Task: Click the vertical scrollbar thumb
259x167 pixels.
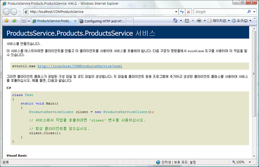Action: [x=254, y=74]
